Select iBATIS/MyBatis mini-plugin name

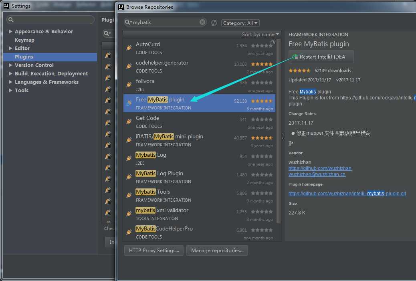169,136
